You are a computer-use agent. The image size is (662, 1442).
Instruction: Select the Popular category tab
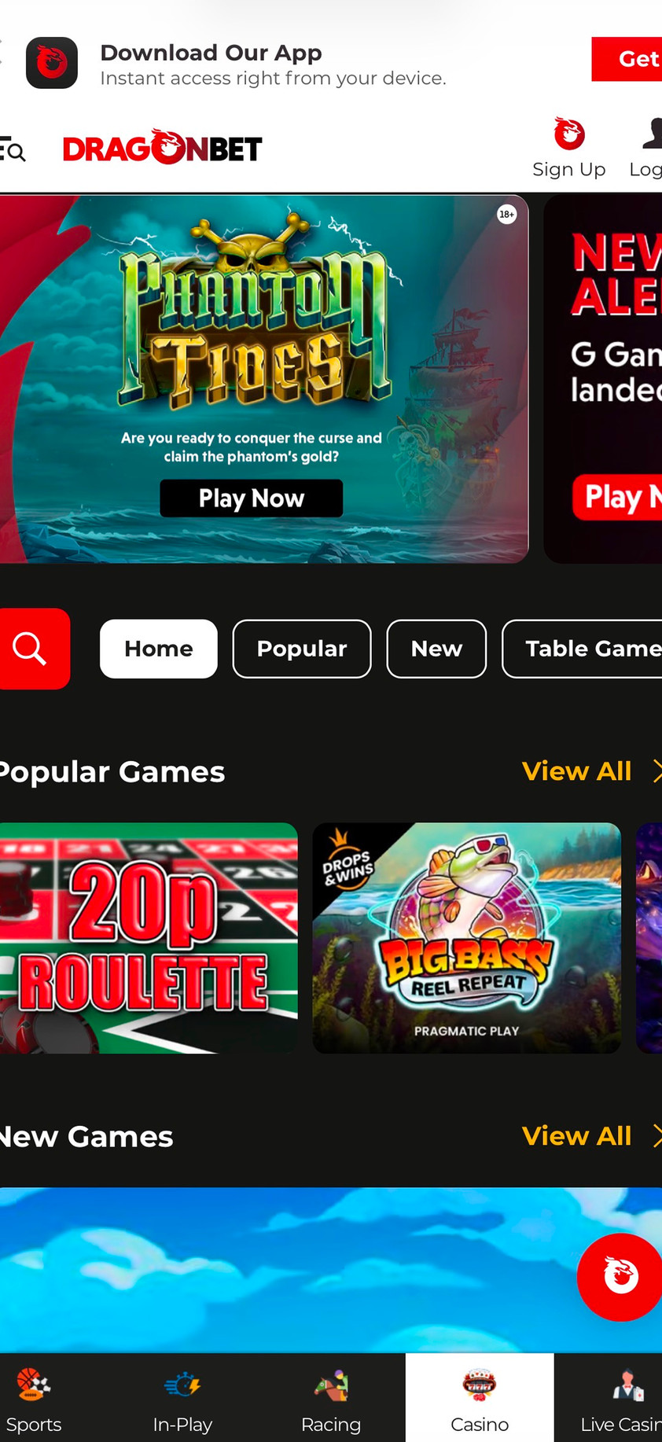302,649
